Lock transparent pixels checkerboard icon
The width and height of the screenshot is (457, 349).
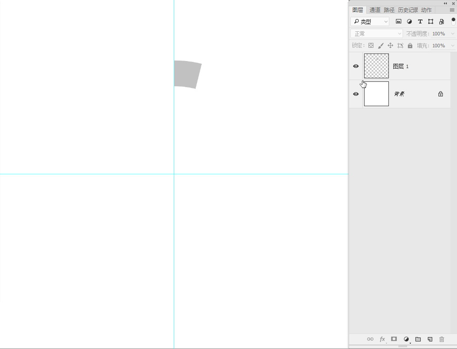371,46
